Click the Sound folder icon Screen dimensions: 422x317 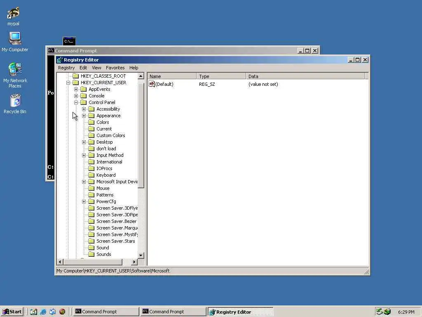[x=91, y=248]
